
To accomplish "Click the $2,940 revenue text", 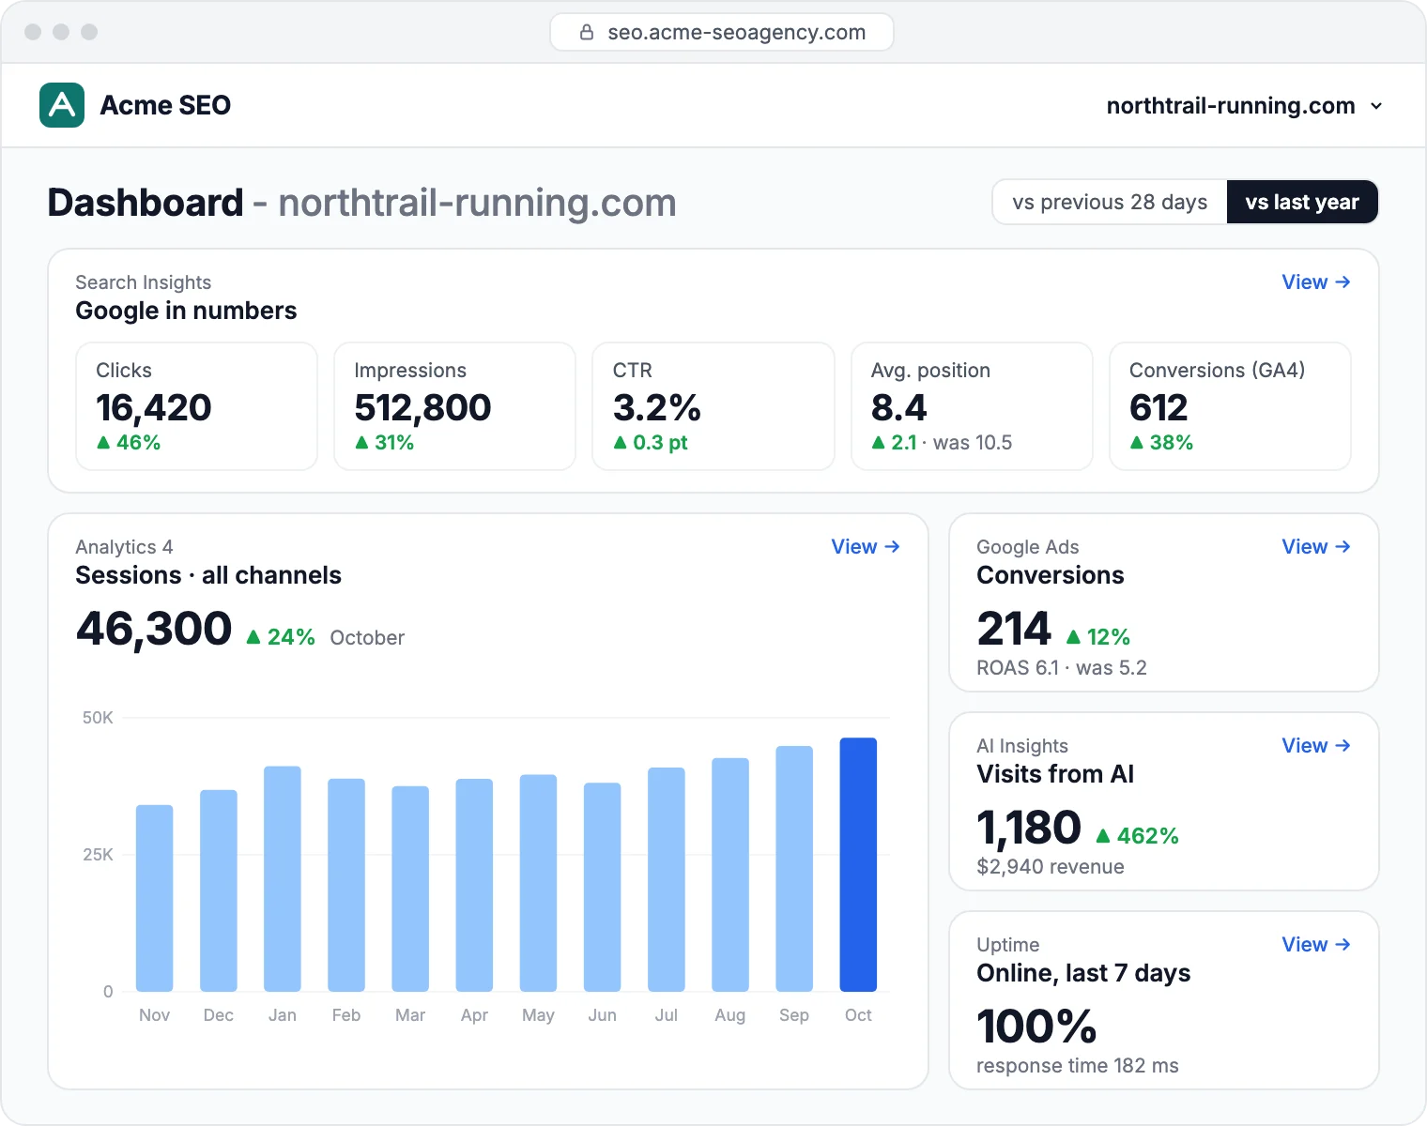I will [1051, 867].
